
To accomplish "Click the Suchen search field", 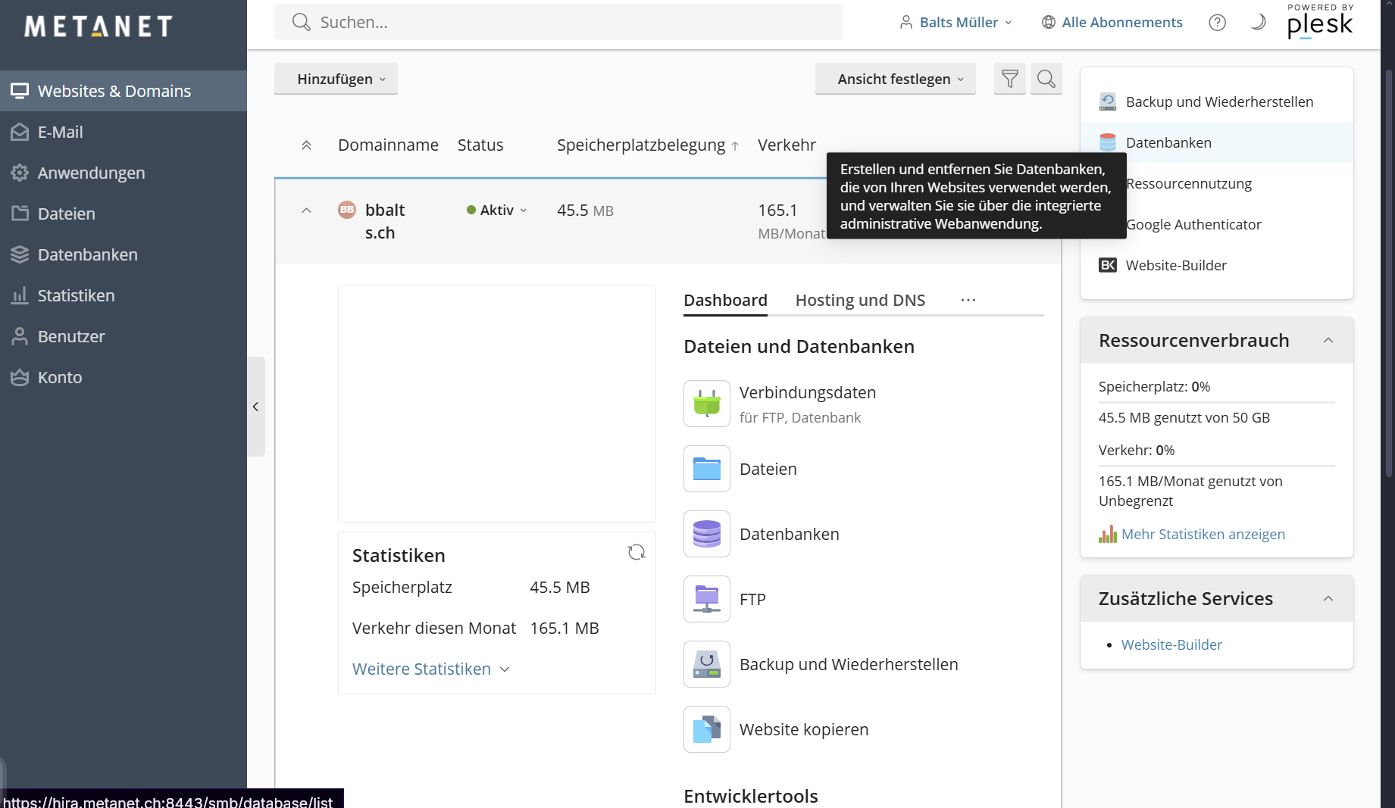I will click(558, 23).
